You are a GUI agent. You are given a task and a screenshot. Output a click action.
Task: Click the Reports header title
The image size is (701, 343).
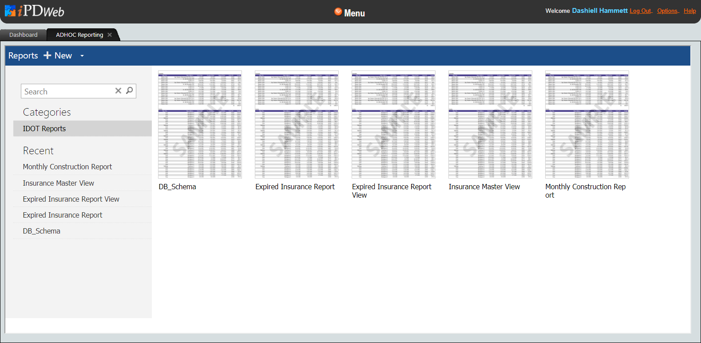point(23,56)
